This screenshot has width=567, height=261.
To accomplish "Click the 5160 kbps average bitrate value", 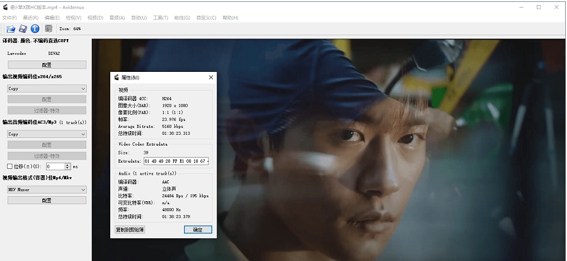I will coord(173,126).
